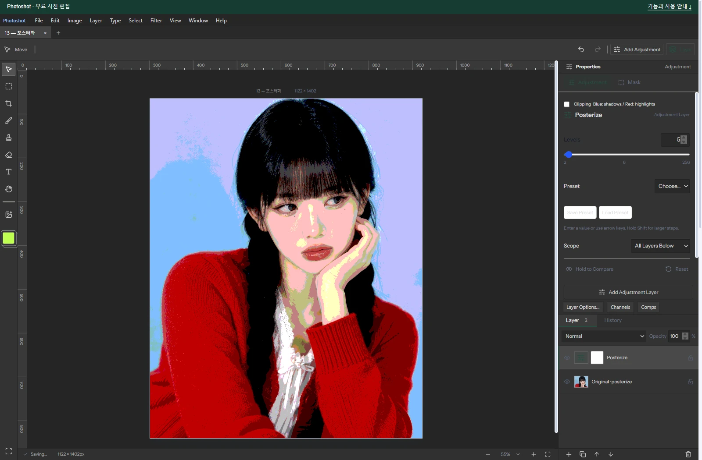
Task: Toggle lock on the Original·posterize layer
Action: tap(690, 382)
